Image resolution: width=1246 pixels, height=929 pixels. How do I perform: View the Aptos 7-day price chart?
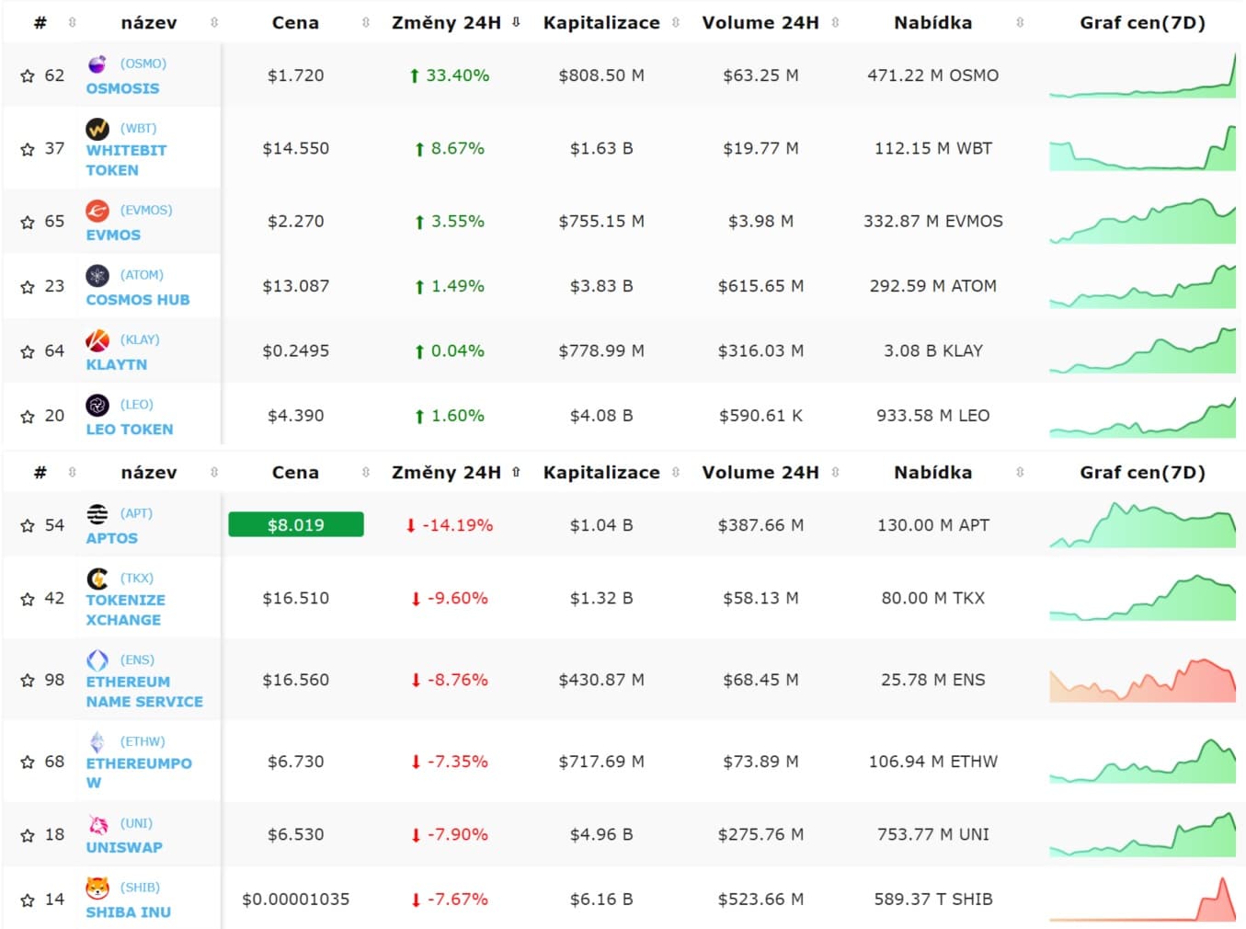(1142, 524)
